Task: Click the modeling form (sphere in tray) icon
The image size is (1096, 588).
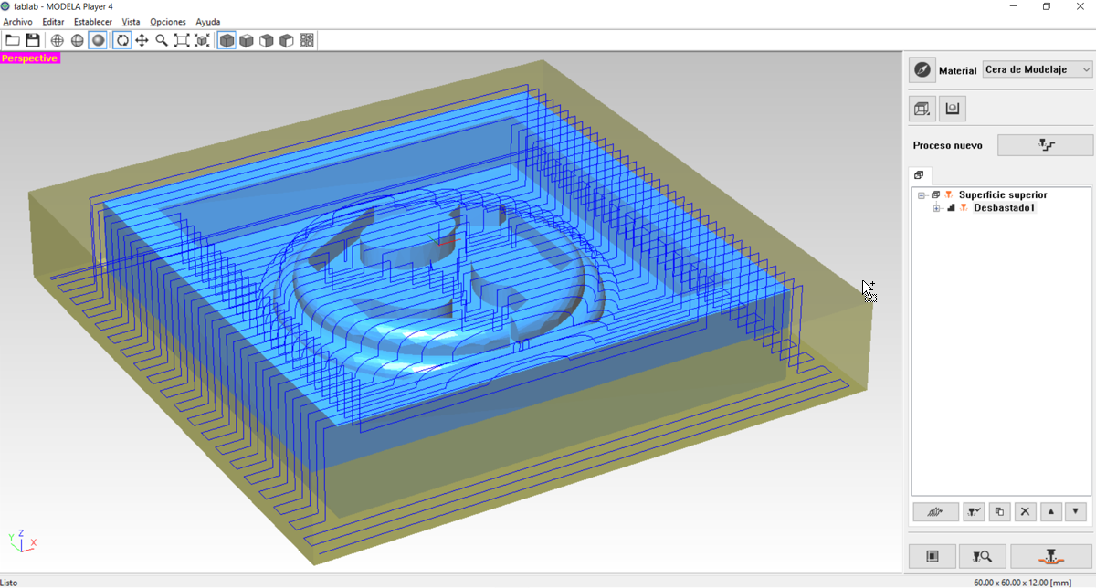Action: click(953, 109)
